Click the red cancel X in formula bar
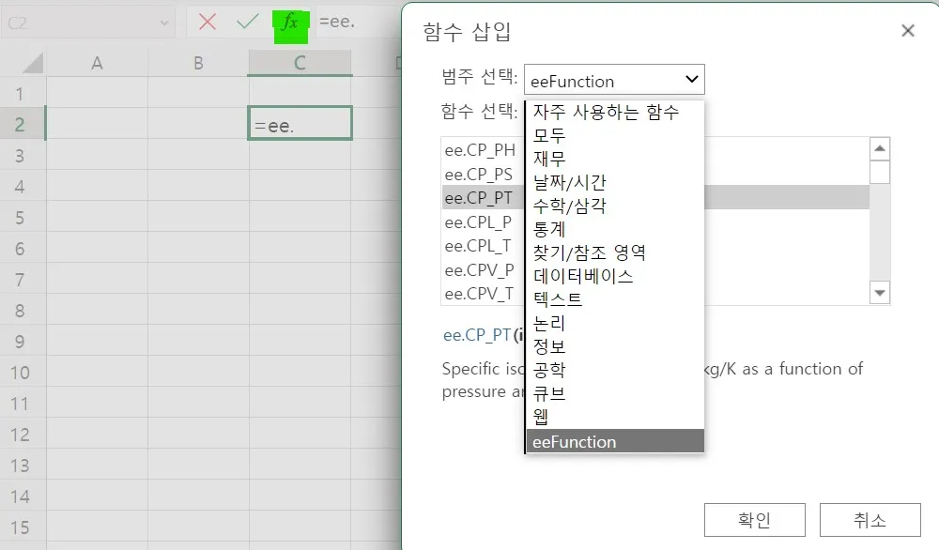Viewport: 939px width, 550px height. (208, 22)
